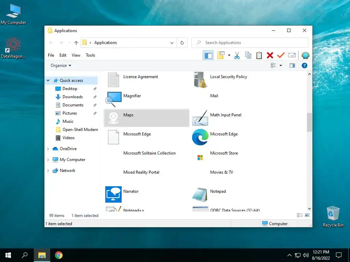
Task: Toggle the Downloads pin icon
Action: (95, 97)
